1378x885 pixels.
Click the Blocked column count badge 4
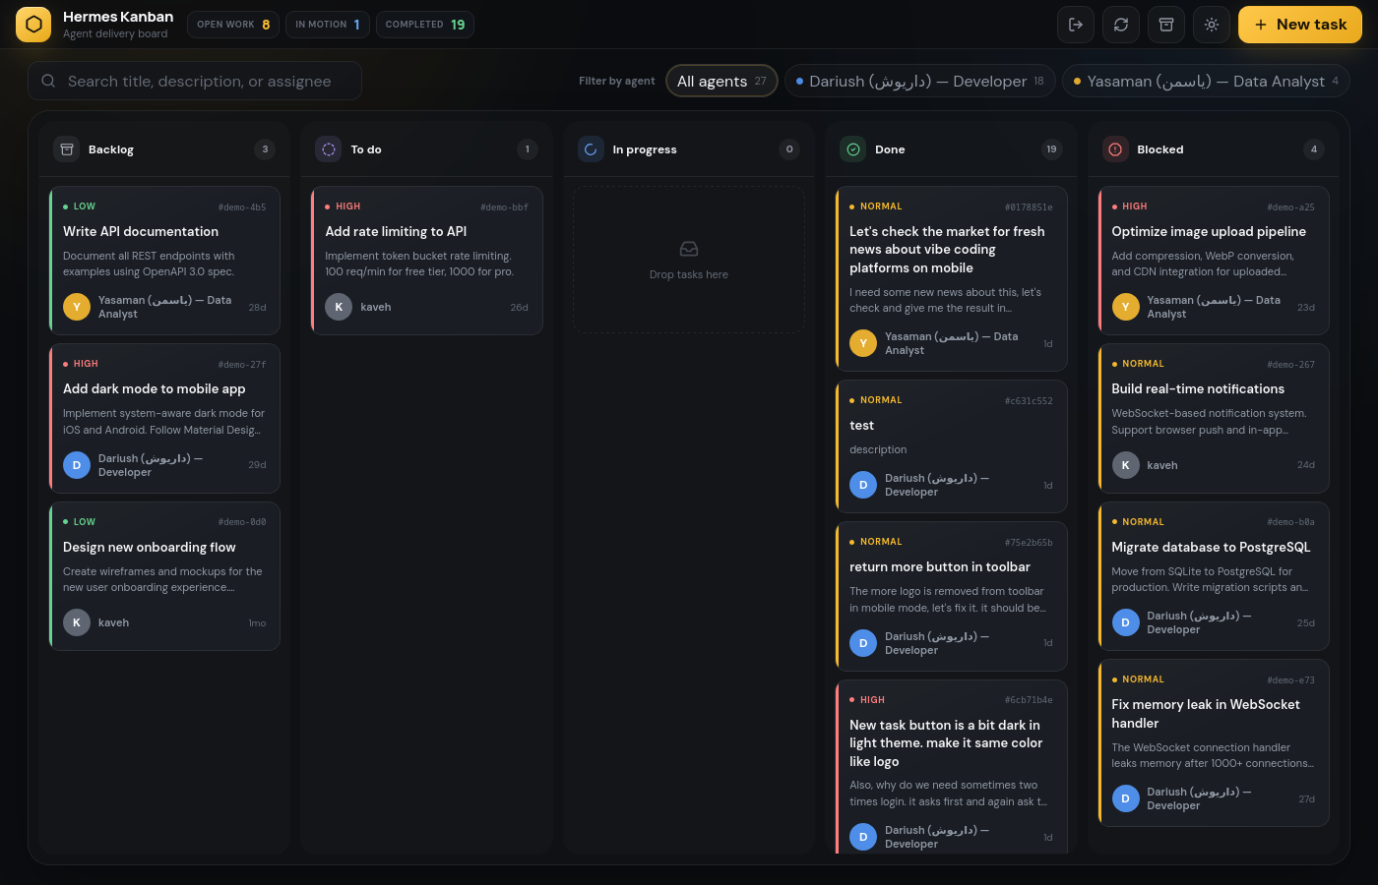tap(1313, 149)
